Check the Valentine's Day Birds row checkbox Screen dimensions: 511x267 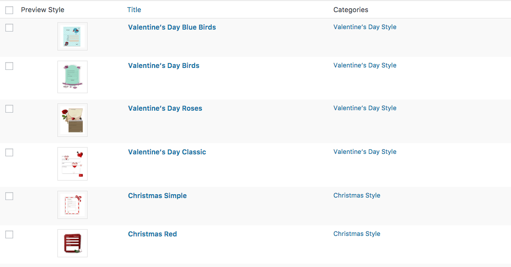click(x=9, y=66)
